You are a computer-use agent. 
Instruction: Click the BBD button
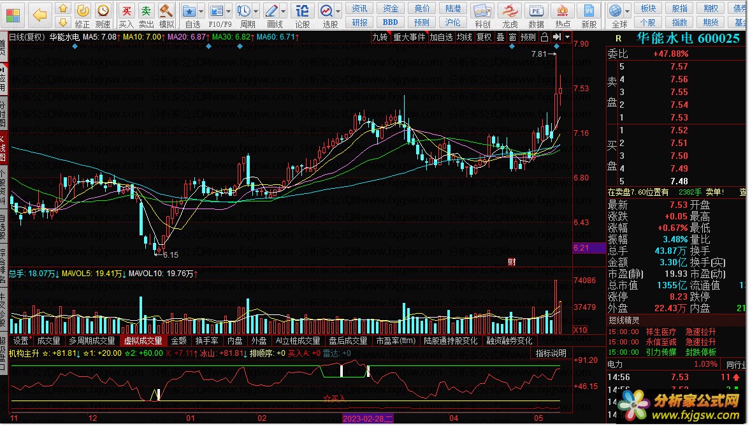(391, 22)
